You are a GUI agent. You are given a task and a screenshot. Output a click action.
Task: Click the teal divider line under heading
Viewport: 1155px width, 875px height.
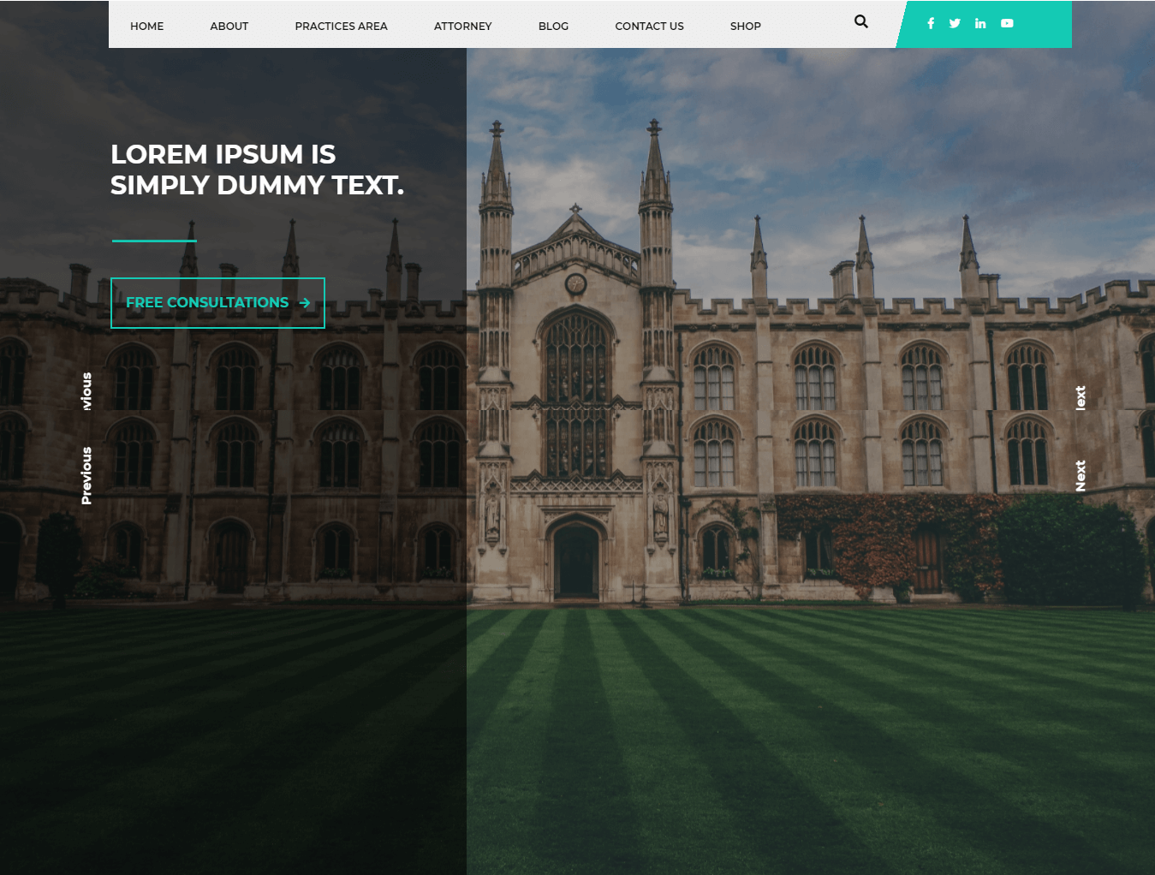(x=154, y=241)
